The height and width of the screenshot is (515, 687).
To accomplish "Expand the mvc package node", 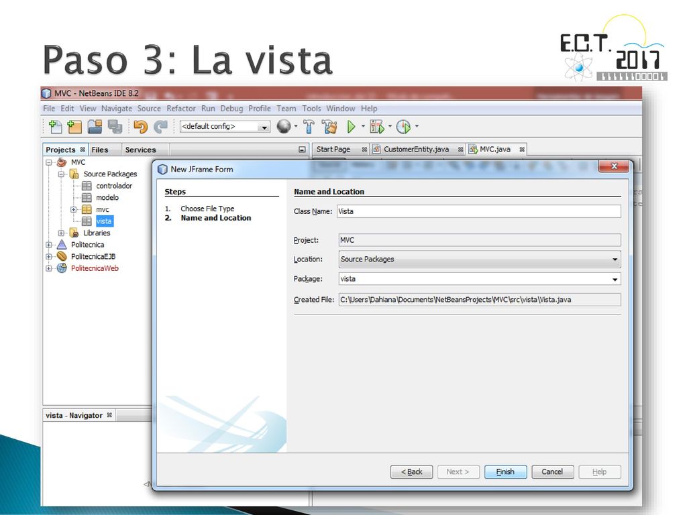I will [x=74, y=209].
